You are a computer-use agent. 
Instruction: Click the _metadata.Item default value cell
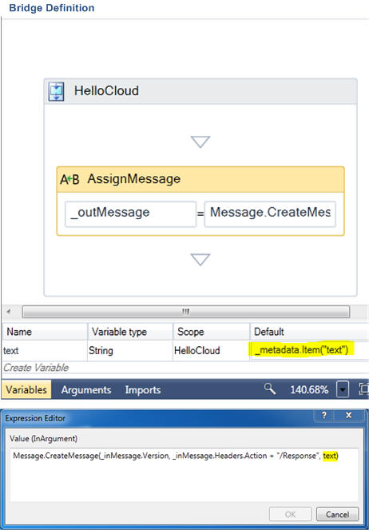pyautogui.click(x=303, y=350)
